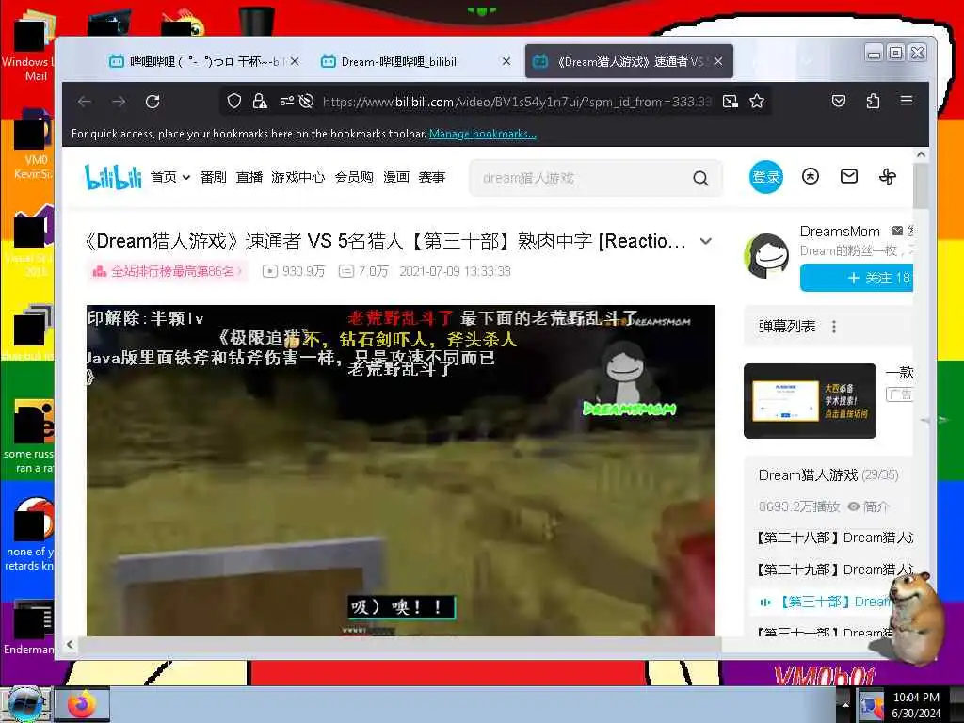Viewport: 964px width, 723px height.
Task: Expand the video title chevron
Action: (x=706, y=242)
